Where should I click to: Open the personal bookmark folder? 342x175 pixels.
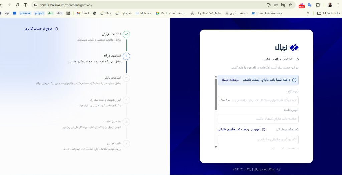(x=25, y=13)
